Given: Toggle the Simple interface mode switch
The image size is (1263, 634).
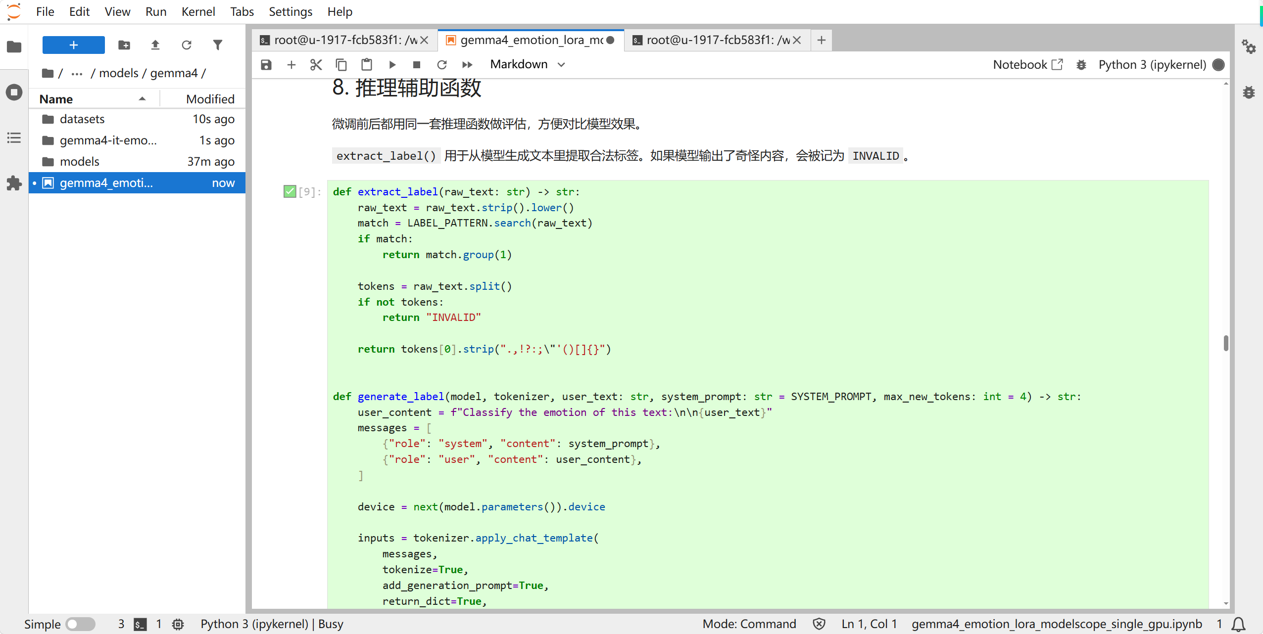Looking at the screenshot, I should pyautogui.click(x=81, y=624).
